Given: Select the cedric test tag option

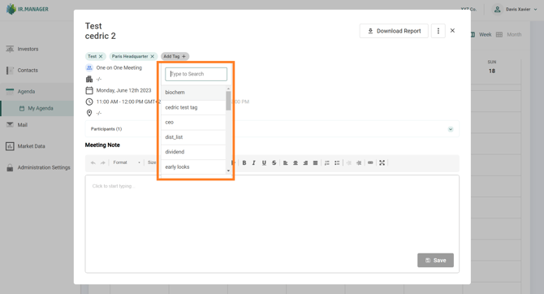Looking at the screenshot, I should point(193,107).
